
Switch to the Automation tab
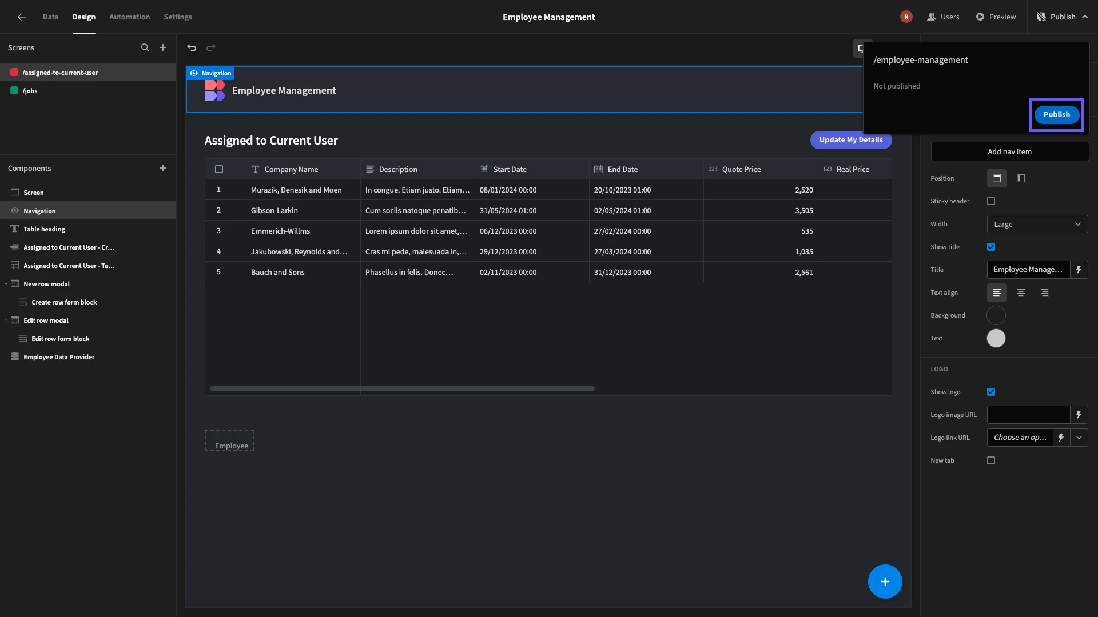(130, 17)
